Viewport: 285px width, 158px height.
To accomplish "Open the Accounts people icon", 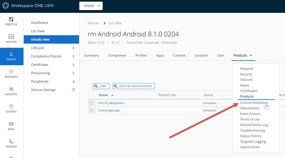I will pyautogui.click(x=11, y=89).
